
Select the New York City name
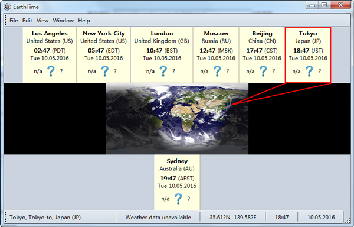coord(104,34)
